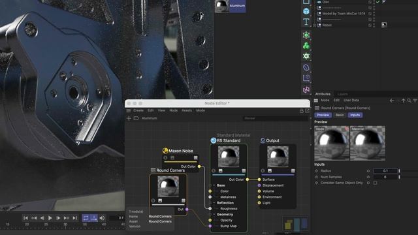The image size is (418, 235).
Task: Open the green subdivision generator icon
Action: [x=306, y=35]
